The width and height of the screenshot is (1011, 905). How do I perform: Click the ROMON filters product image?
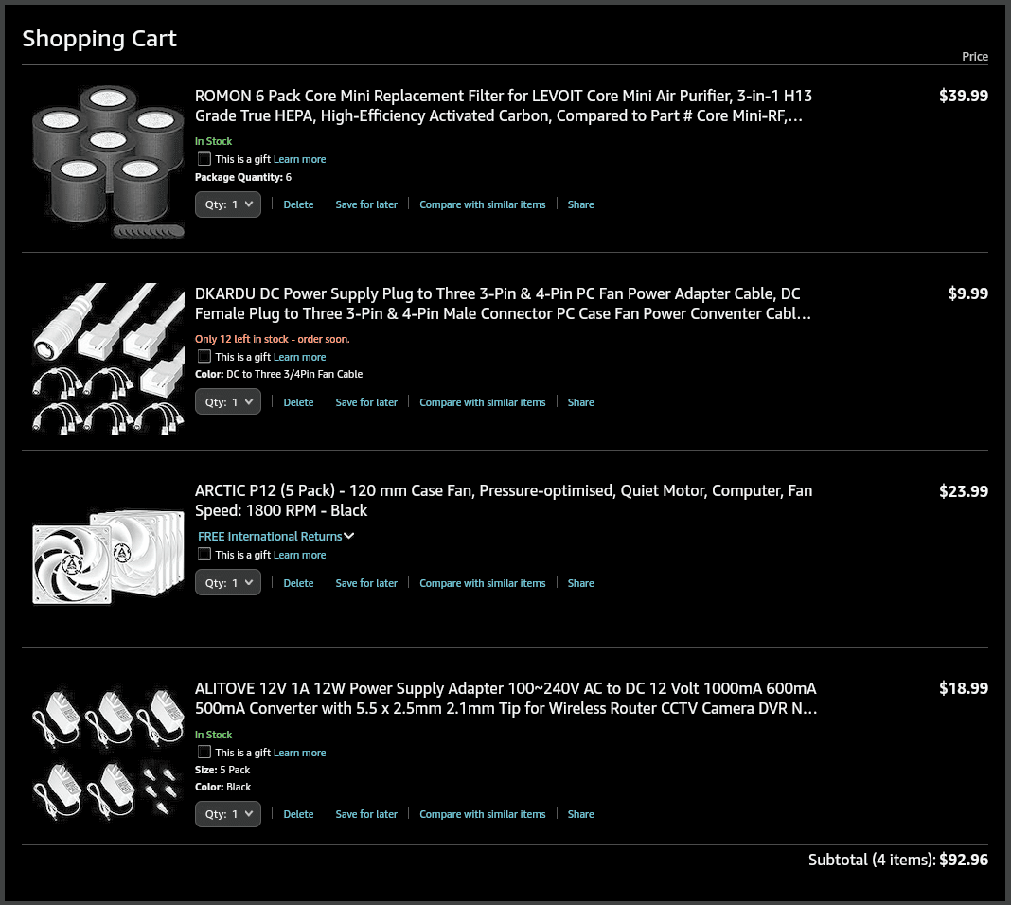tap(108, 162)
